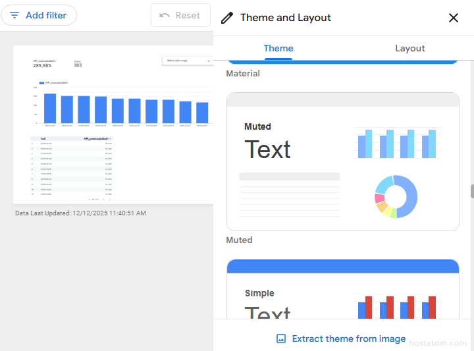Viewport: 474px width, 351px height.
Task: Click the pencil icon beside Theme and Layout
Action: point(227,18)
